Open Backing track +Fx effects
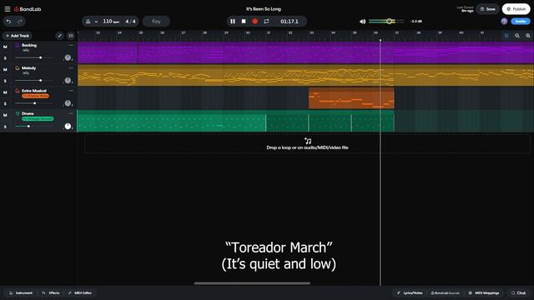This screenshot has height=300, width=534. 26,50
